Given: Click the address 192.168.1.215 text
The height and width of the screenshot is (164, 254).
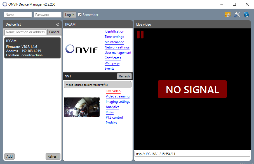Looking at the screenshot, I should (x=31, y=51).
